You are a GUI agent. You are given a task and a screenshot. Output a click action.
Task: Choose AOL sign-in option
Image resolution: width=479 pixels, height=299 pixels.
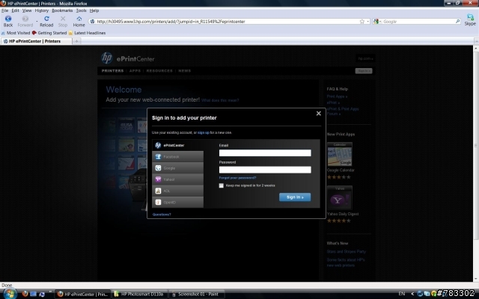177,191
